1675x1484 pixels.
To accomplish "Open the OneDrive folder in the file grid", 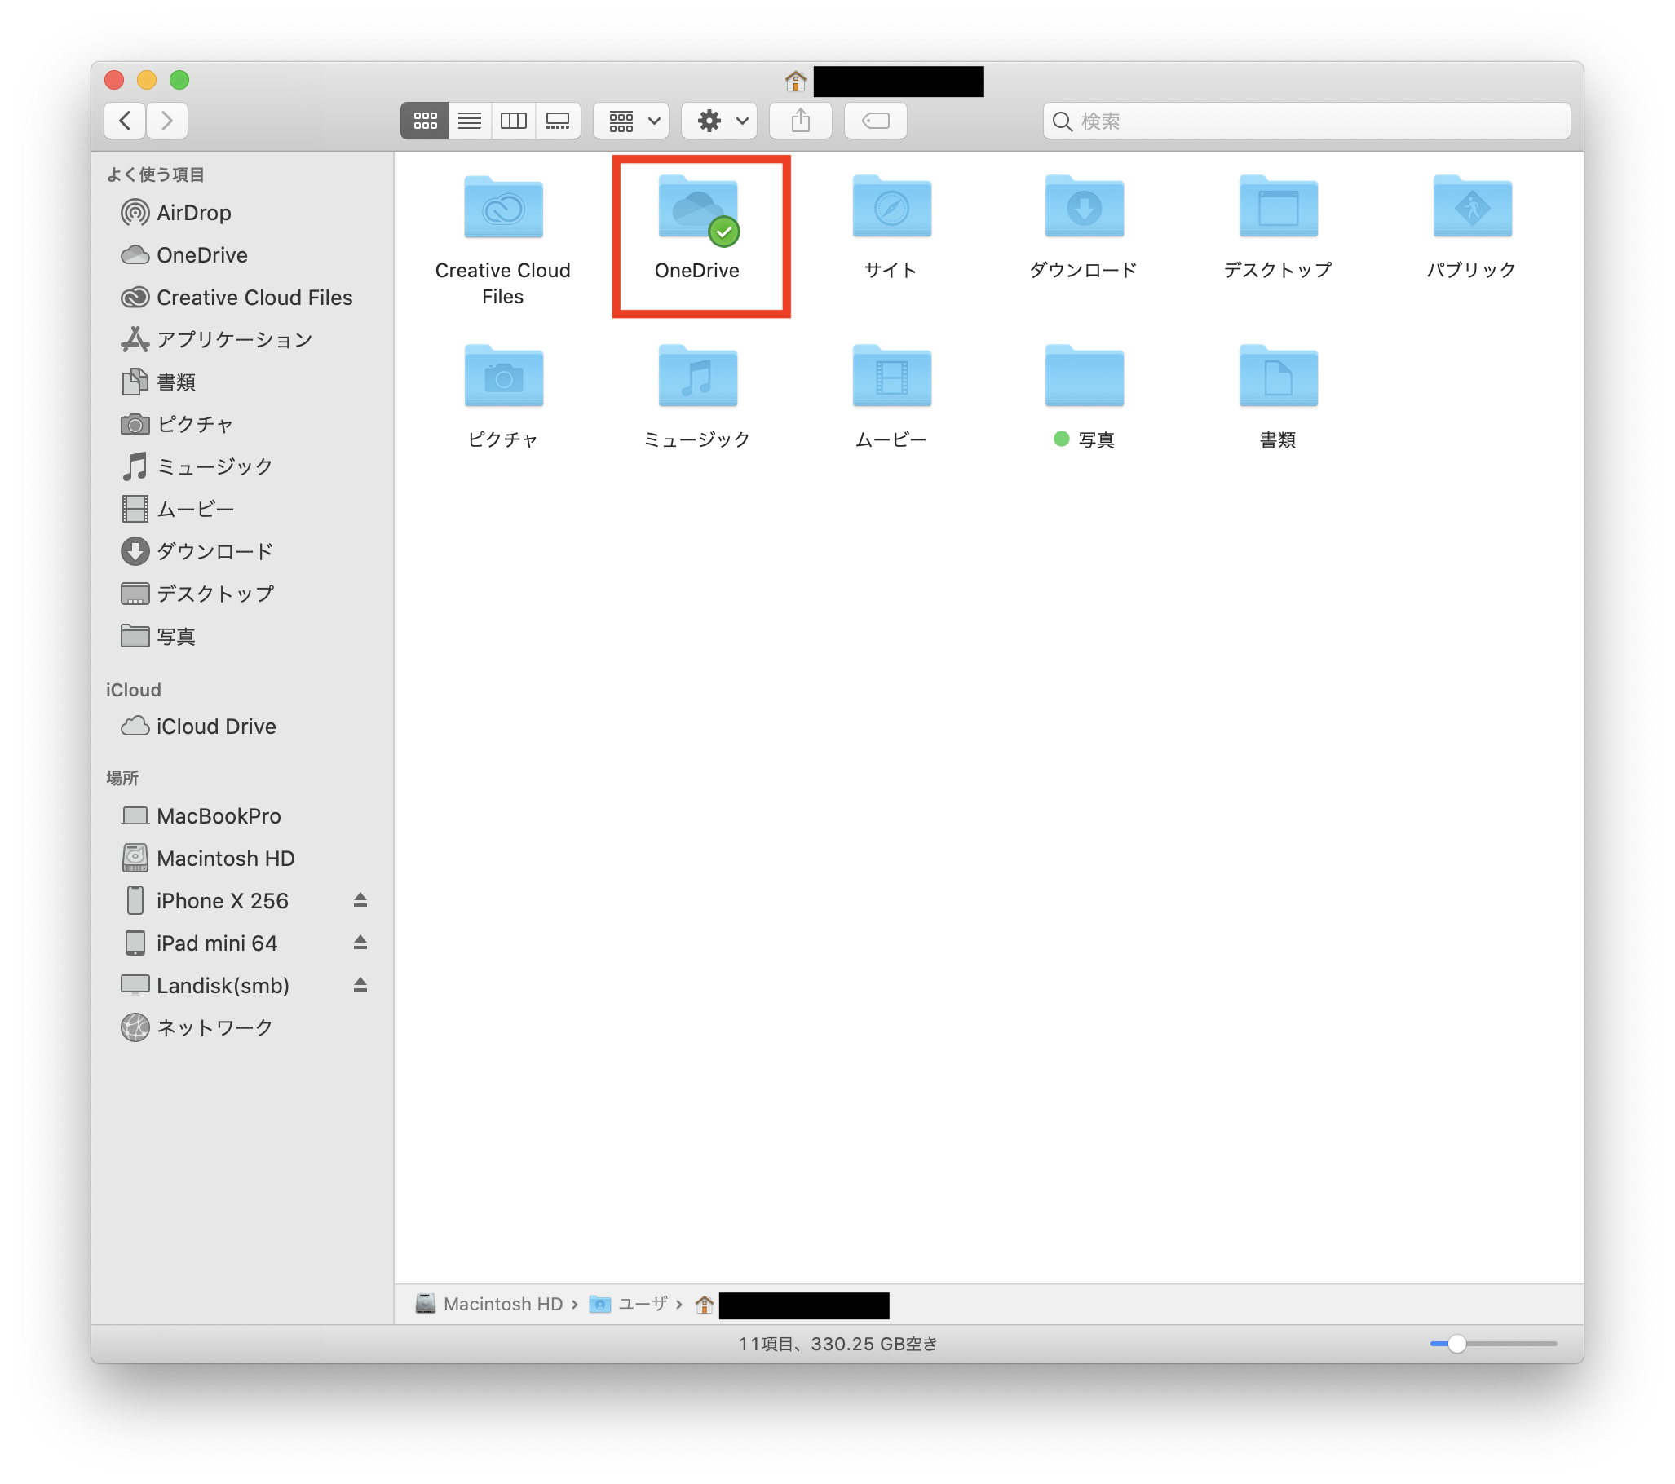I will (x=697, y=210).
